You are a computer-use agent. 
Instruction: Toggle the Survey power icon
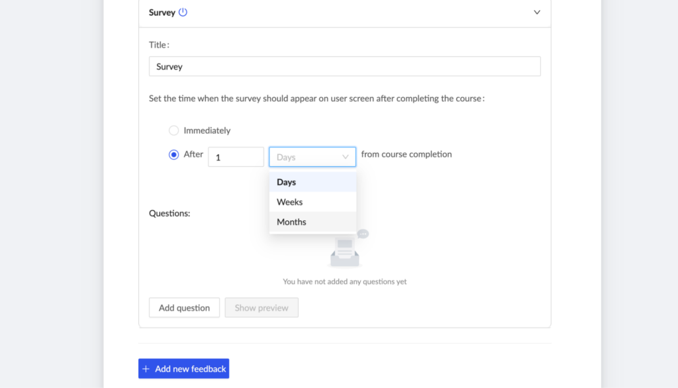pos(183,12)
